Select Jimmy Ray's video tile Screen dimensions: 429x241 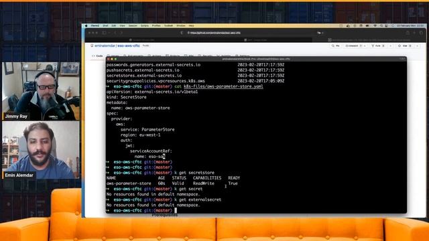(x=41, y=91)
